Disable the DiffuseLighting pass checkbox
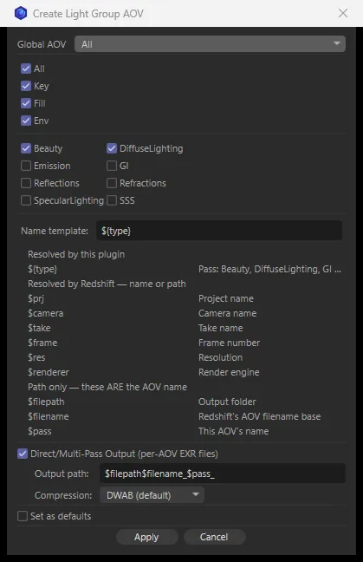The image size is (363, 562). [x=112, y=148]
